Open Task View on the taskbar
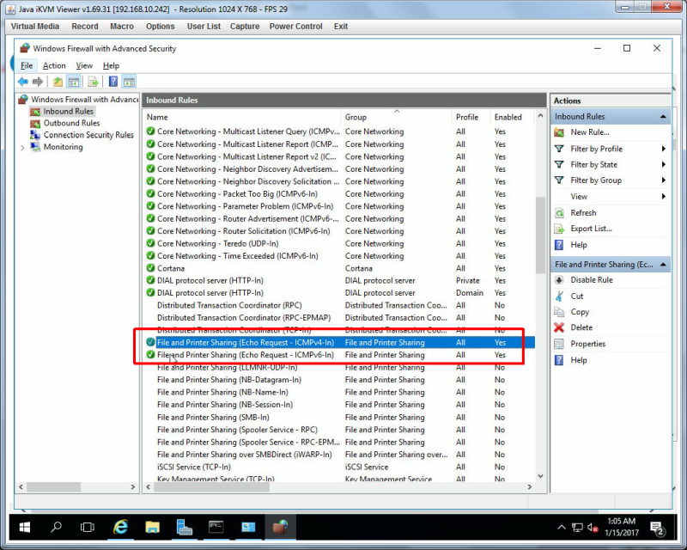 (88, 527)
